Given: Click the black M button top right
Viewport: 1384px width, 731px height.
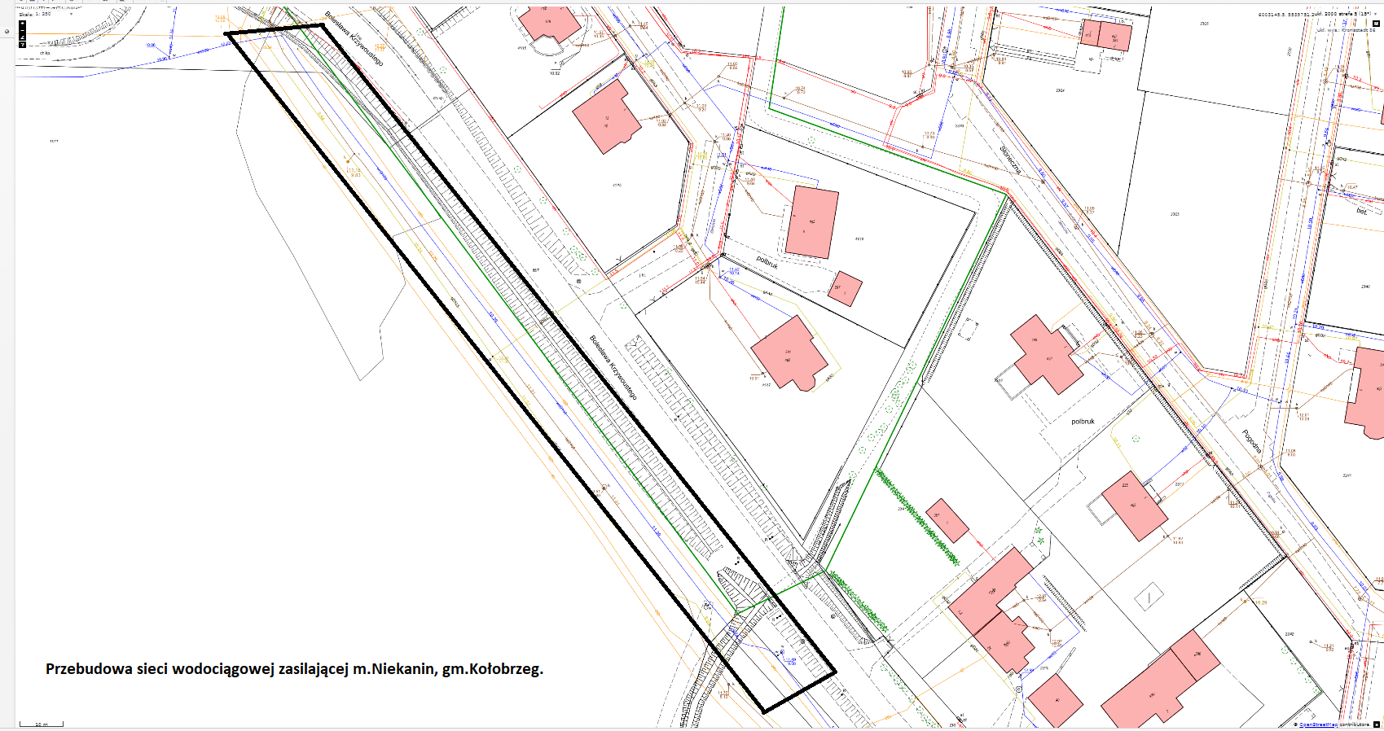Looking at the screenshot, I should tap(1377, 24).
